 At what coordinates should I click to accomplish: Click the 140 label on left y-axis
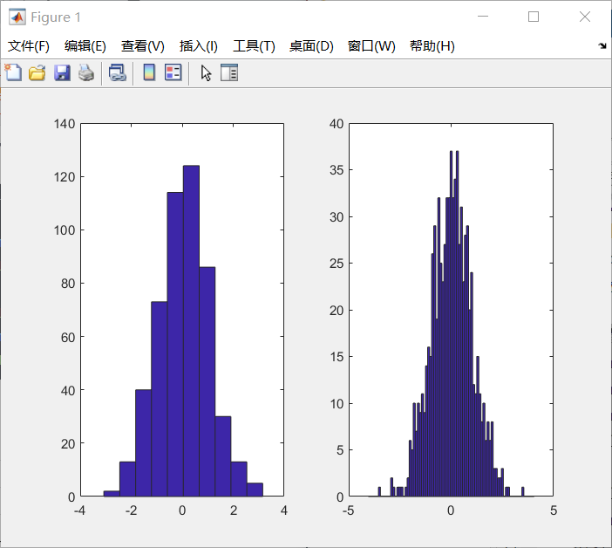pos(65,124)
